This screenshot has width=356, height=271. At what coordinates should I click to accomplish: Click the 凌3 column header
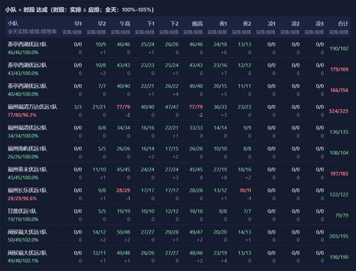tap(320, 24)
